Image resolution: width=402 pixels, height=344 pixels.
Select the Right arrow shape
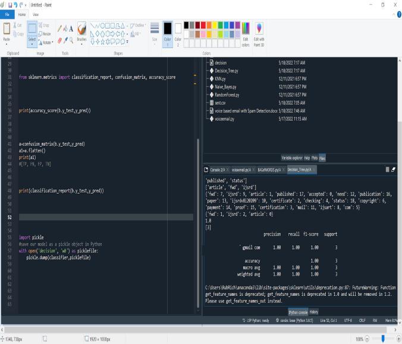pyautogui.click(x=113, y=34)
